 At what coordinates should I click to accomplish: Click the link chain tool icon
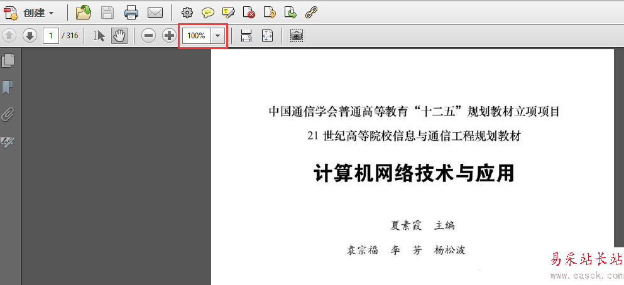(x=311, y=13)
